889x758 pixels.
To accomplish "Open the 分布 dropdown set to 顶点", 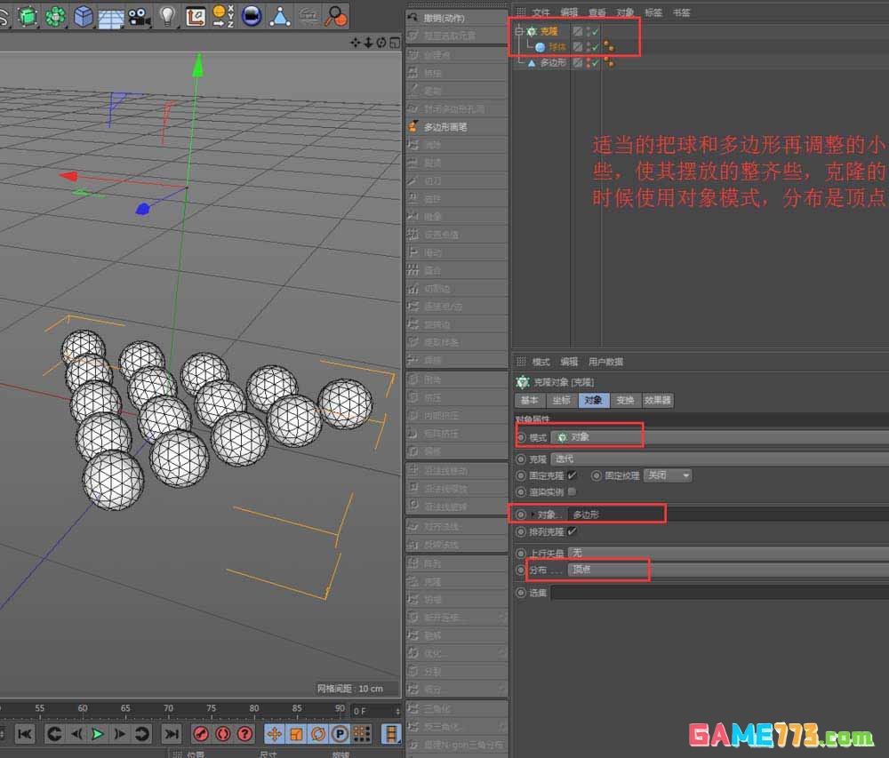I will pyautogui.click(x=609, y=569).
